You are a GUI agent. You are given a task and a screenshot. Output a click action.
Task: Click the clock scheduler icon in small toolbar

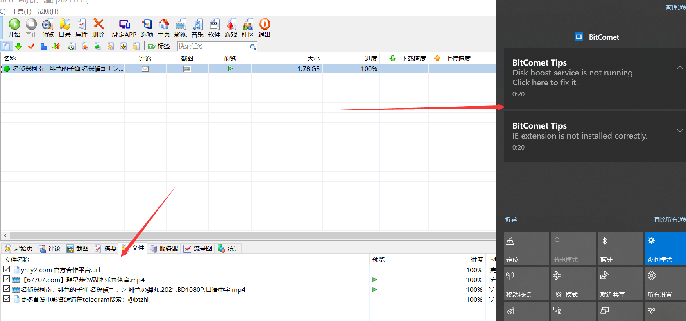pyautogui.click(x=72, y=46)
